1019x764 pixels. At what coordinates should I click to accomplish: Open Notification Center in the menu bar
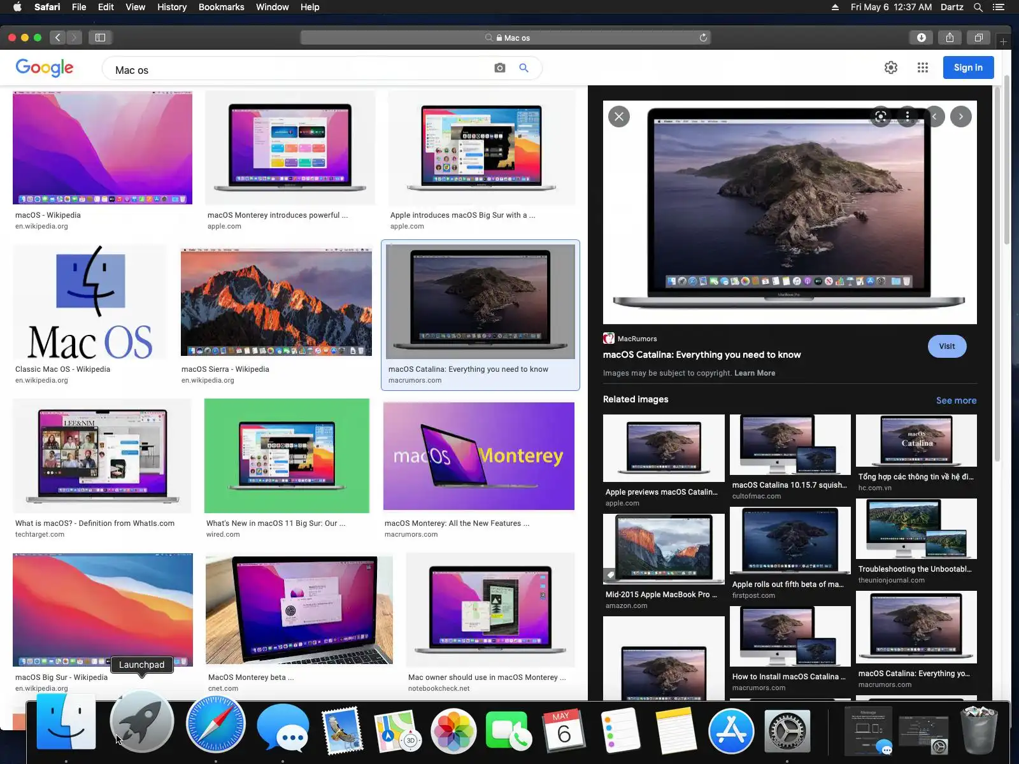point(999,7)
